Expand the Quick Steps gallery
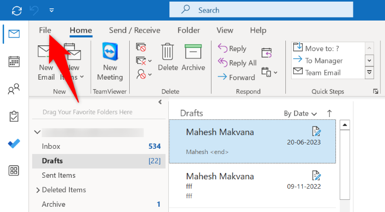 tap(369, 72)
